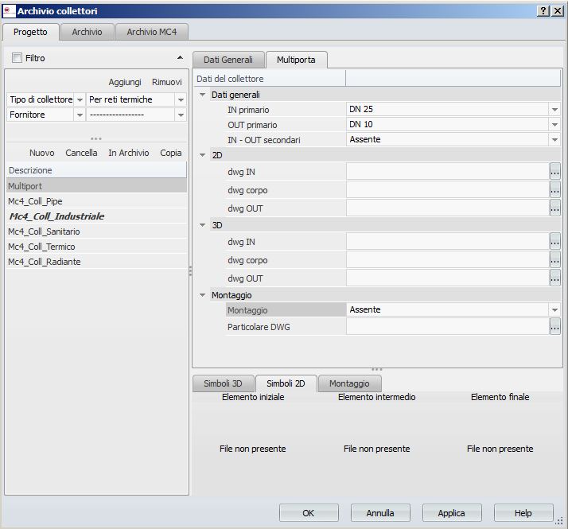The height and width of the screenshot is (529, 568).
Task: Click the OK button
Action: (x=309, y=513)
